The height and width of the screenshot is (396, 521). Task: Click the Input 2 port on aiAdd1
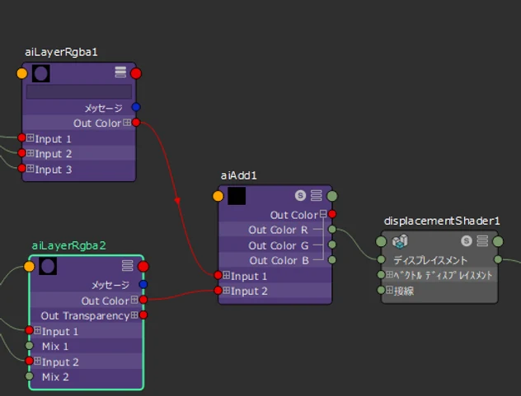[x=218, y=291]
